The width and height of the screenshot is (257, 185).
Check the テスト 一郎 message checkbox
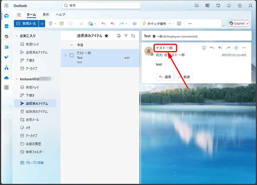coord(72,55)
